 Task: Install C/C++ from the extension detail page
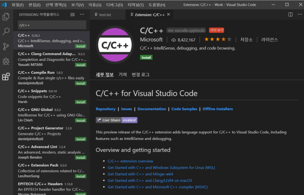[x=146, y=57]
